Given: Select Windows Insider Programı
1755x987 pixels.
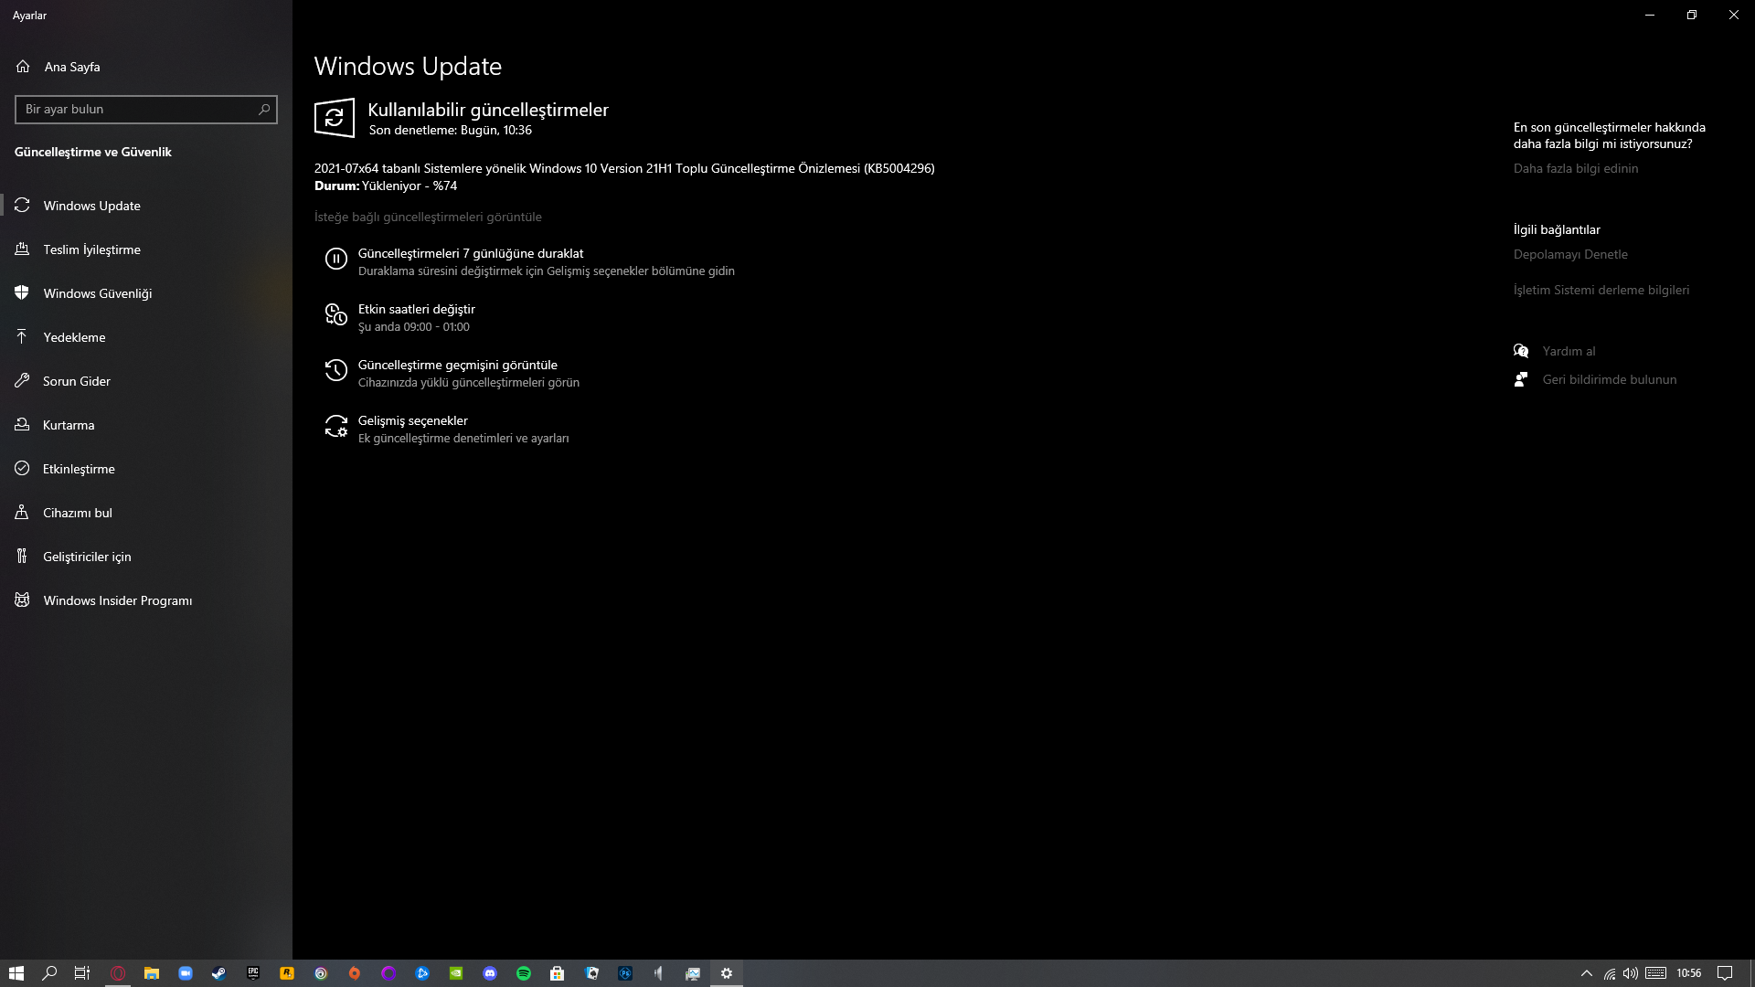Looking at the screenshot, I should 117,600.
